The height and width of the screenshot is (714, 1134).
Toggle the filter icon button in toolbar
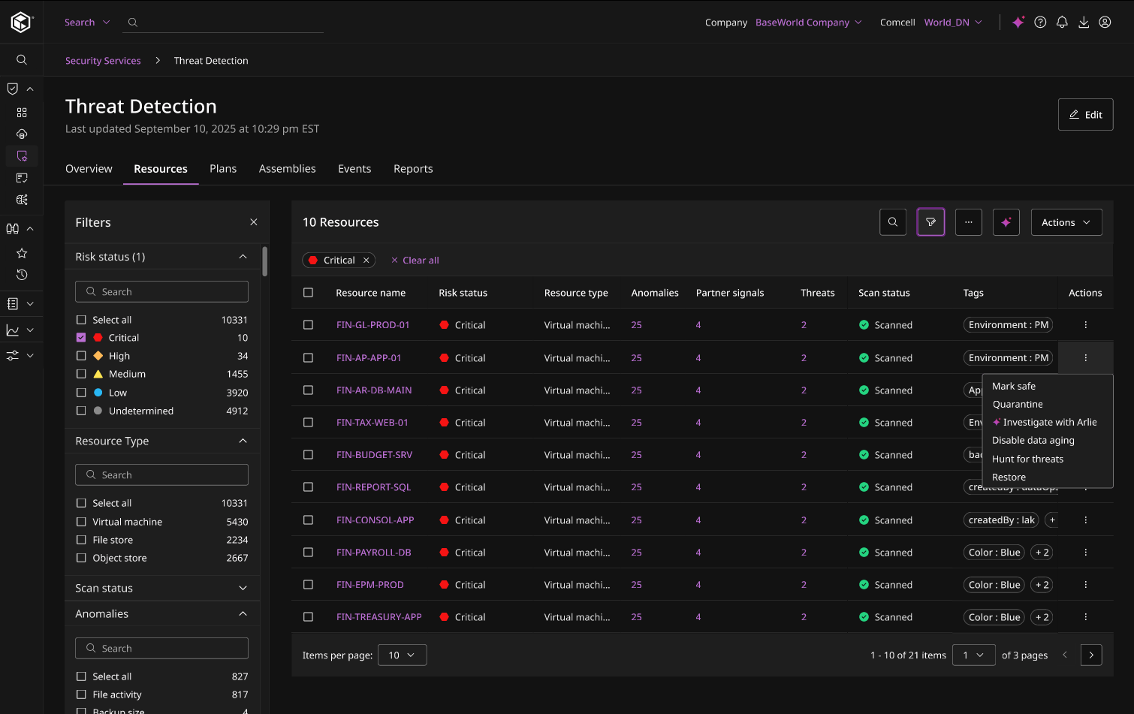pyautogui.click(x=930, y=222)
